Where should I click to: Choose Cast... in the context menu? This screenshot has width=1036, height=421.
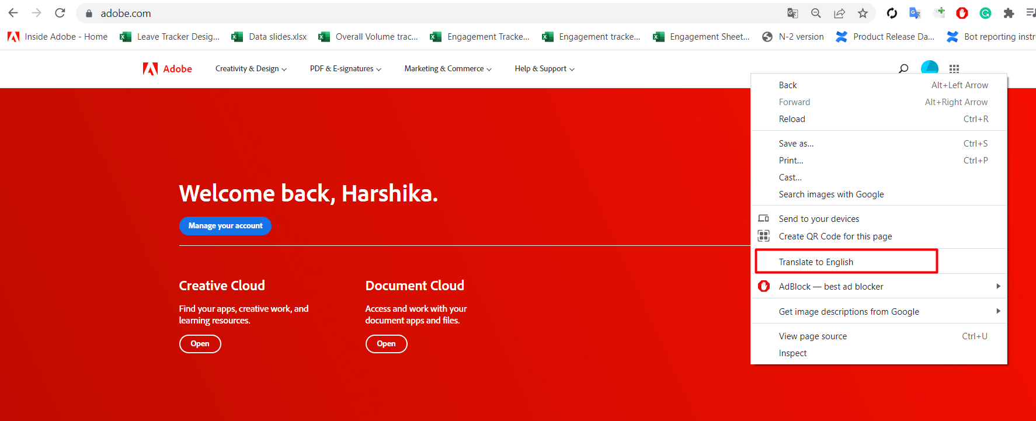coord(879,178)
